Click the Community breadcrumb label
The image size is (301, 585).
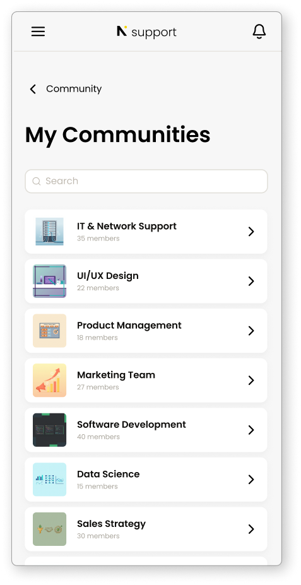[74, 89]
